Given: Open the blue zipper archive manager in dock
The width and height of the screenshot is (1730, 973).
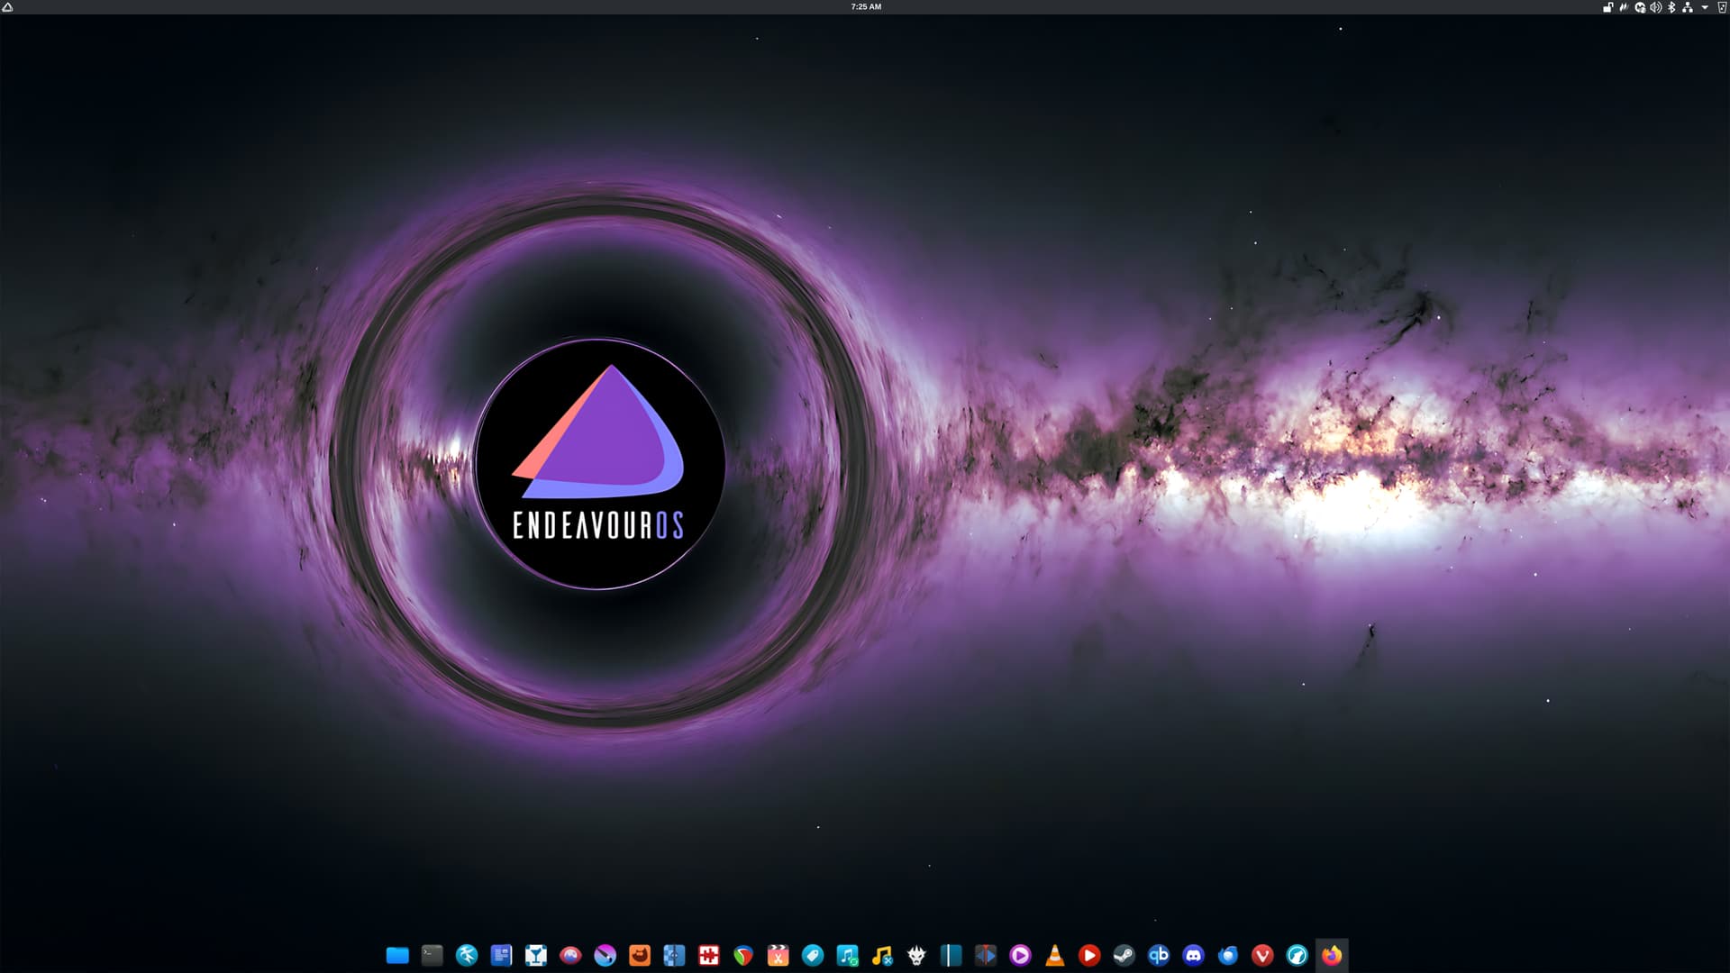Looking at the screenshot, I should pos(674,955).
